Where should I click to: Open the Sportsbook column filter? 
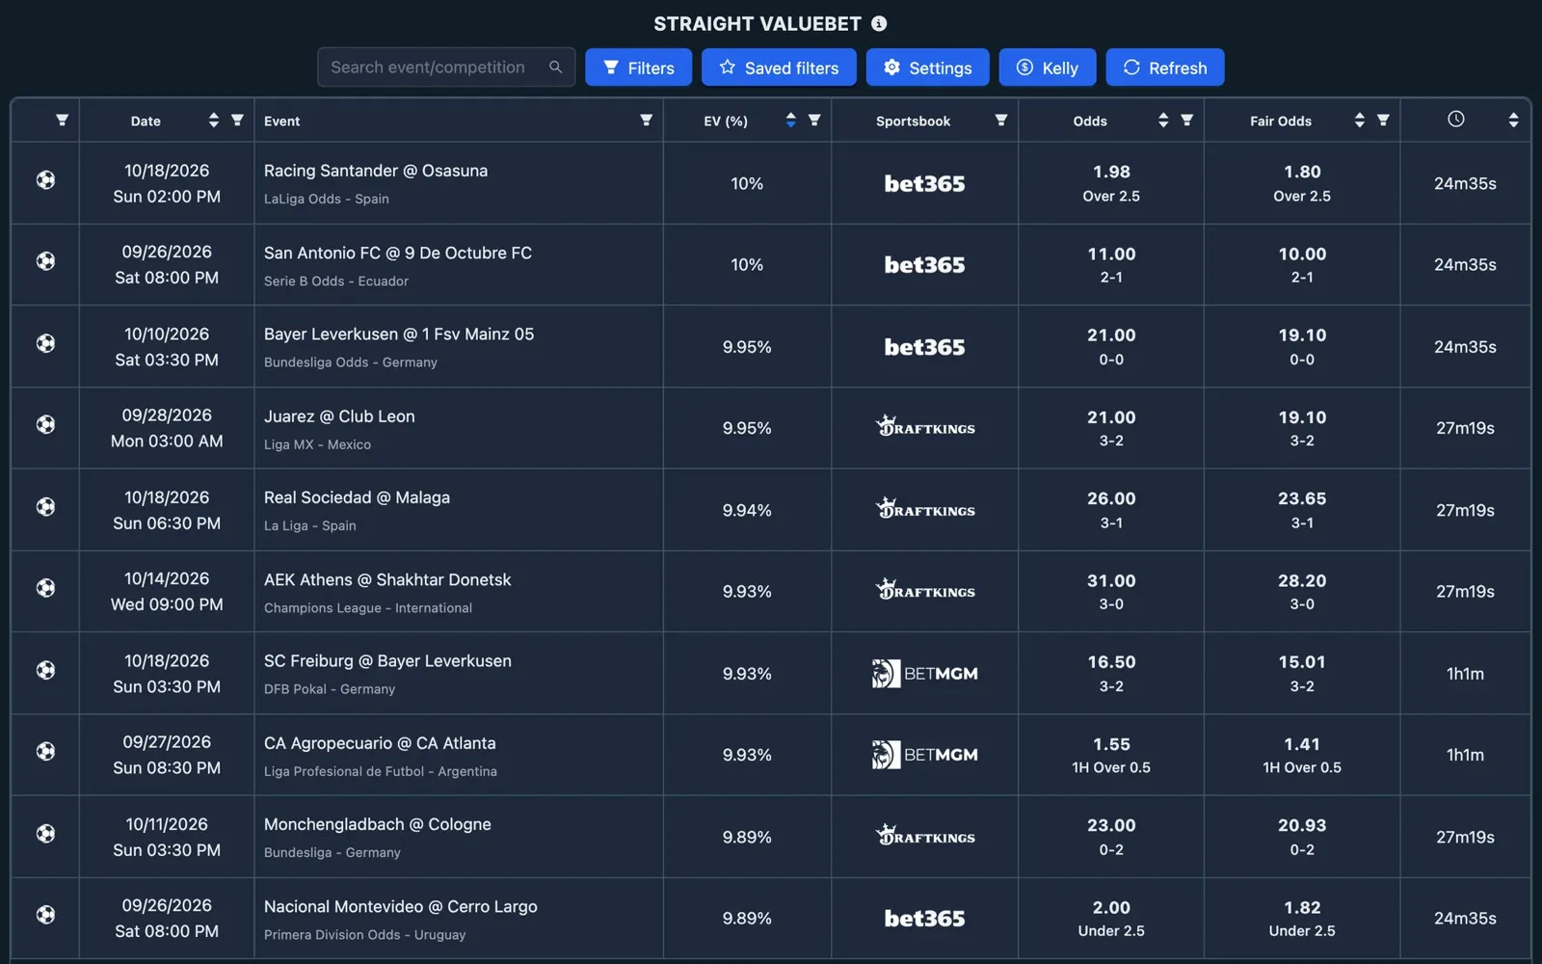(x=1001, y=120)
